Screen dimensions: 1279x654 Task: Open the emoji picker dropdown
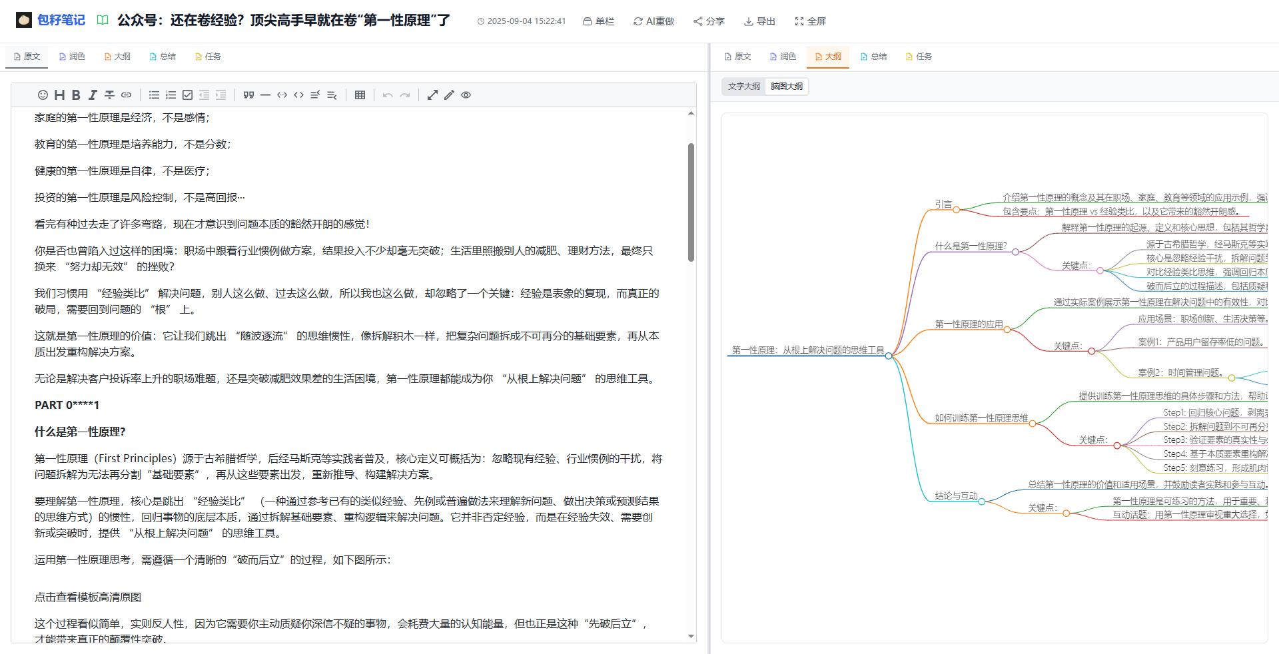tap(43, 95)
